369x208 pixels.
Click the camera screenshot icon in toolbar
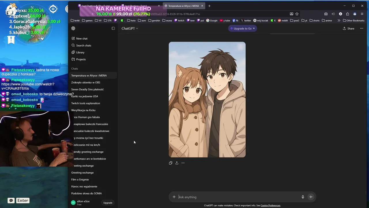326,14
